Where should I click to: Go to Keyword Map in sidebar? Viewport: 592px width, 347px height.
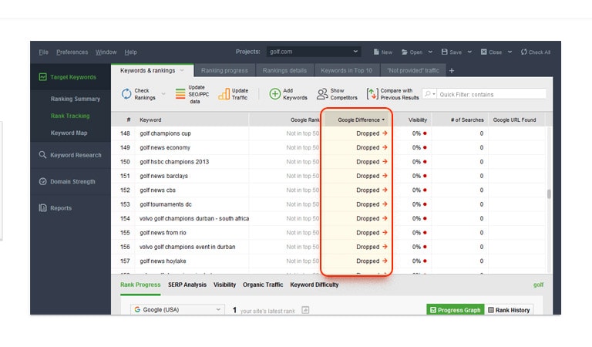[x=69, y=133]
